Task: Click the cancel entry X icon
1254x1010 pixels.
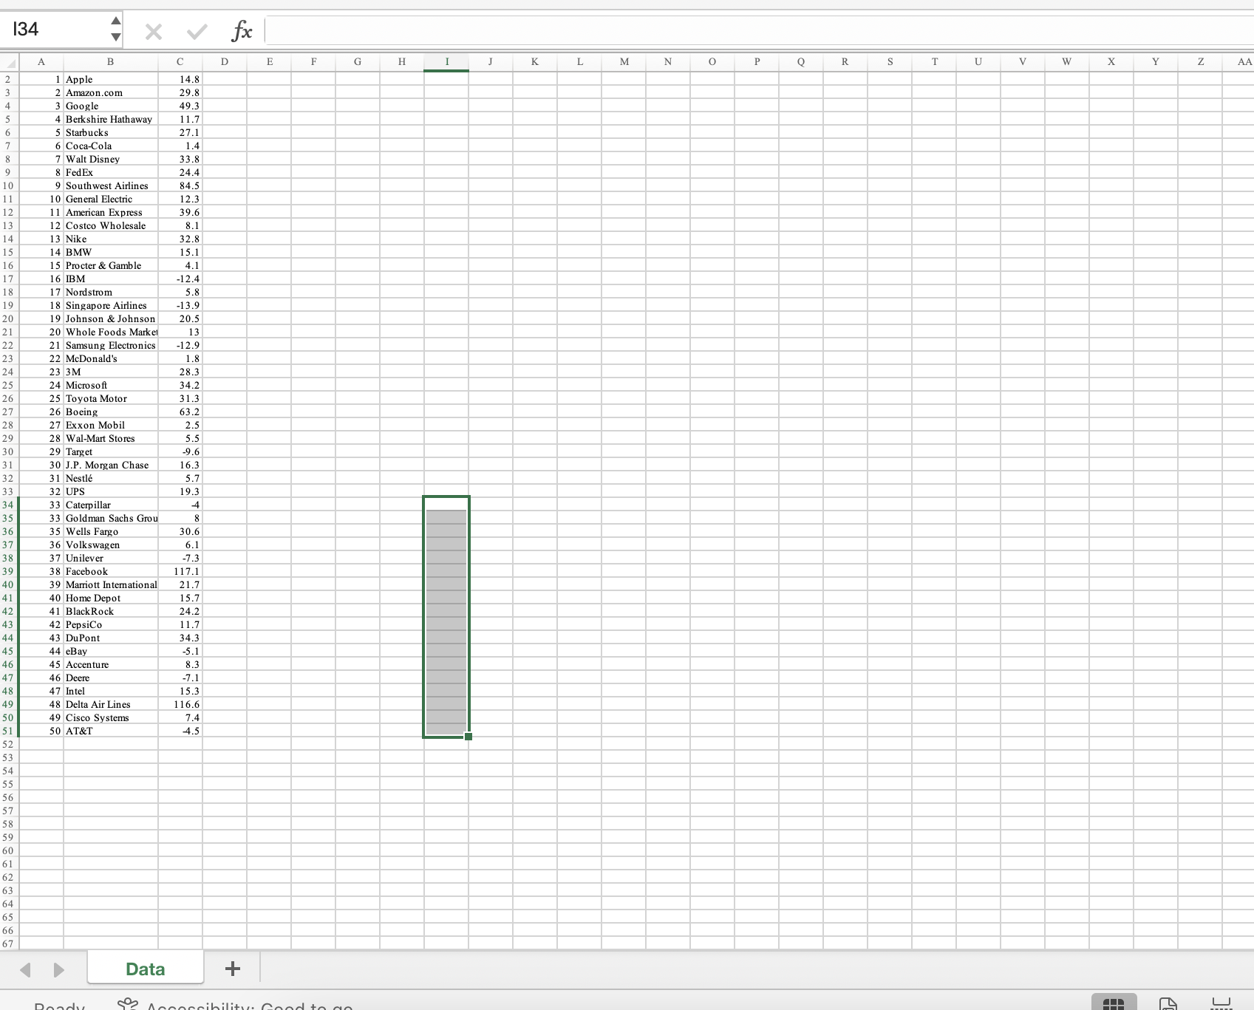Action: tap(154, 31)
